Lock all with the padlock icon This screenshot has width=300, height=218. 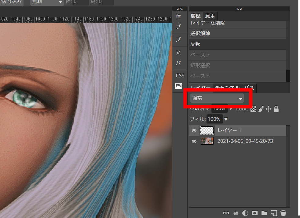(276, 109)
